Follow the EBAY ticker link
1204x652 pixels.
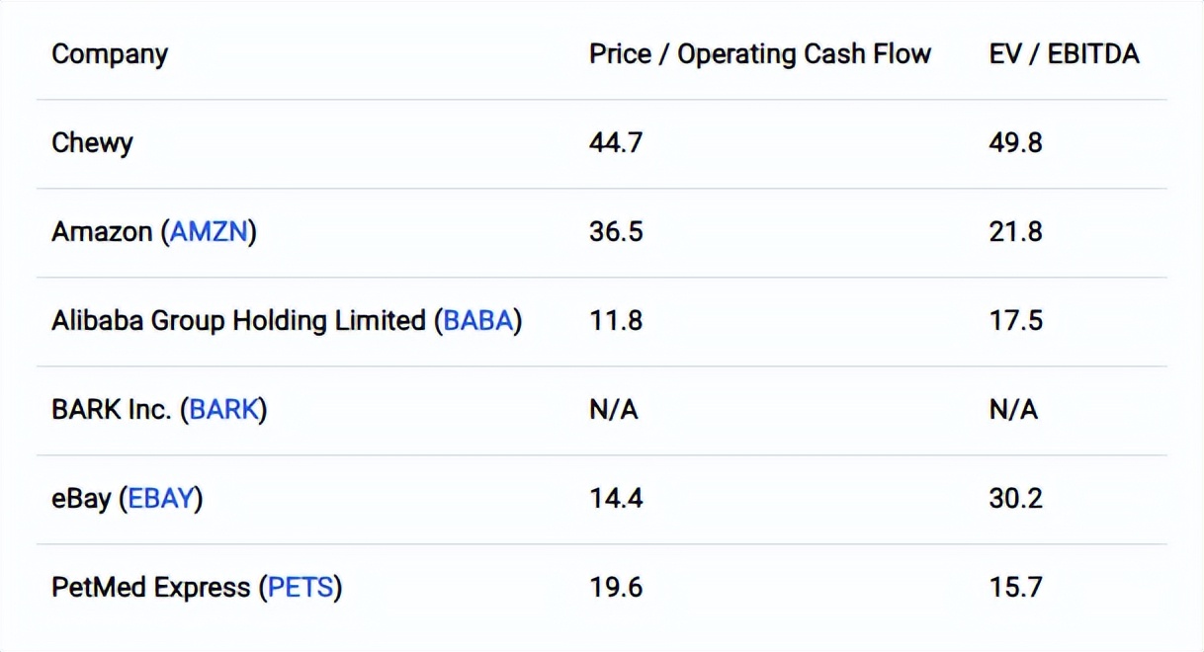tap(160, 499)
